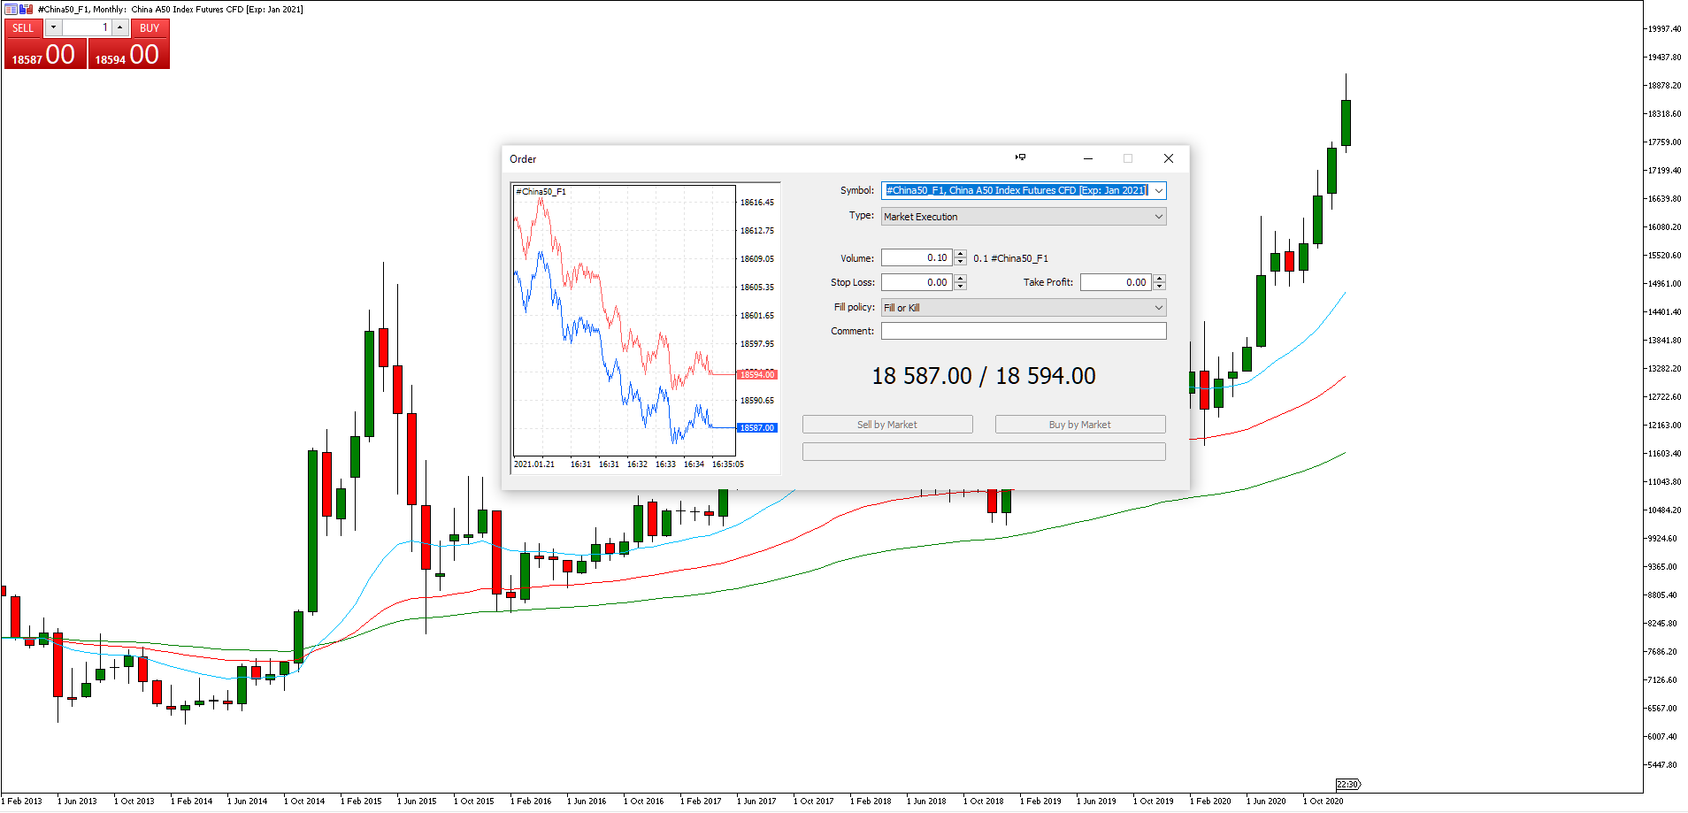Click the 5447.80 price label on price scale
Image resolution: width=1688 pixels, height=813 pixels.
[1662, 765]
